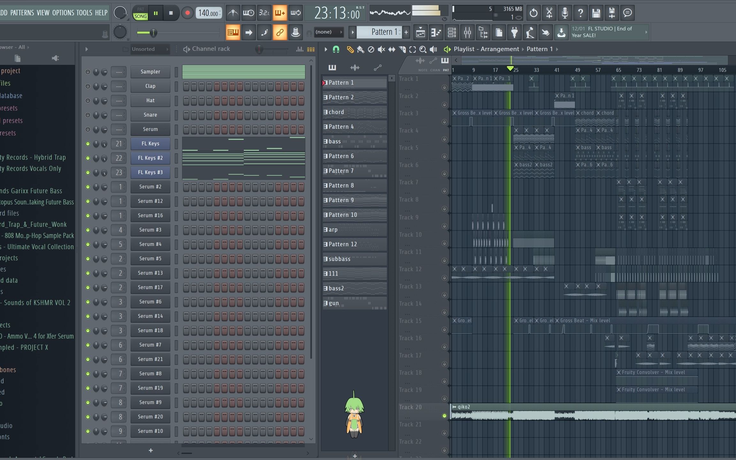Mute the FL Keys channel
Screen dimensions: 736x460
(x=88, y=144)
